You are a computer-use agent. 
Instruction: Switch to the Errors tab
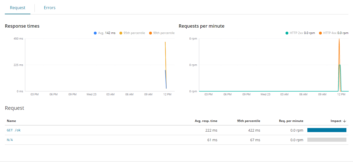coord(49,8)
